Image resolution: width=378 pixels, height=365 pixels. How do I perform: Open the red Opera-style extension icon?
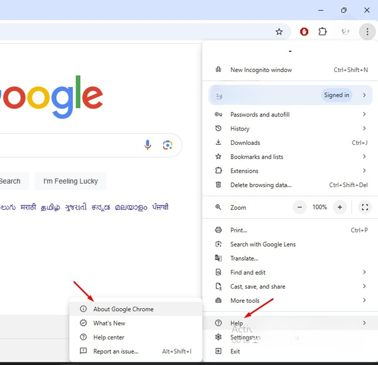[304, 31]
